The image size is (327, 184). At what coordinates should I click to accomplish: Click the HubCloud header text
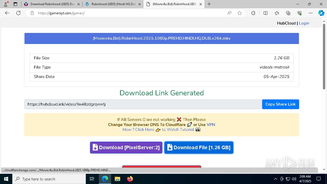click(286, 23)
